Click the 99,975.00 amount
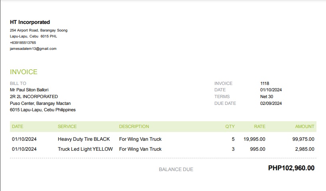This screenshot has width=326, height=191. 303,139
